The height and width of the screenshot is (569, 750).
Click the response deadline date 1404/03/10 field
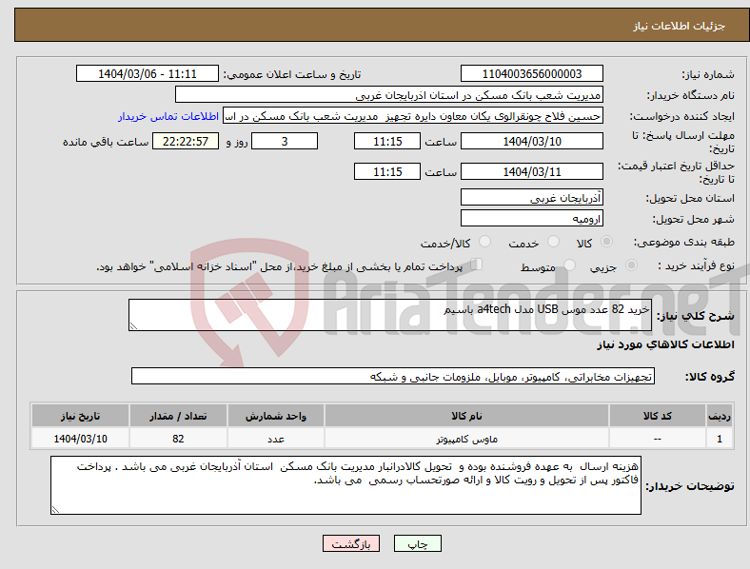point(531,141)
